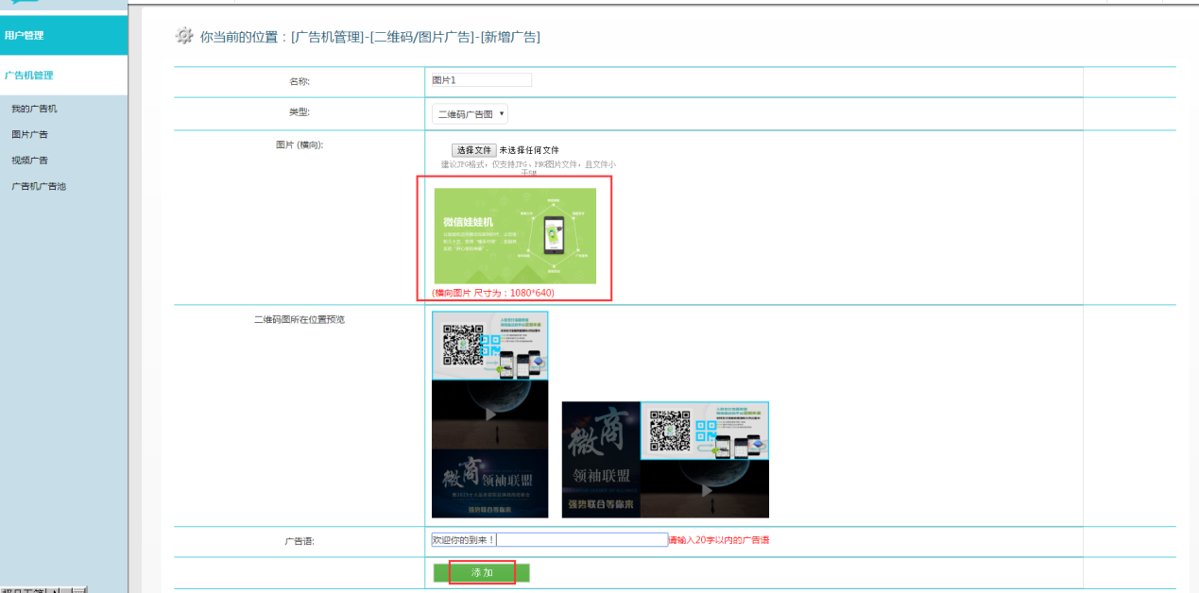This screenshot has width=1199, height=593.
Task: Open 广告机广告池 from the sidebar
Action: coord(39,187)
